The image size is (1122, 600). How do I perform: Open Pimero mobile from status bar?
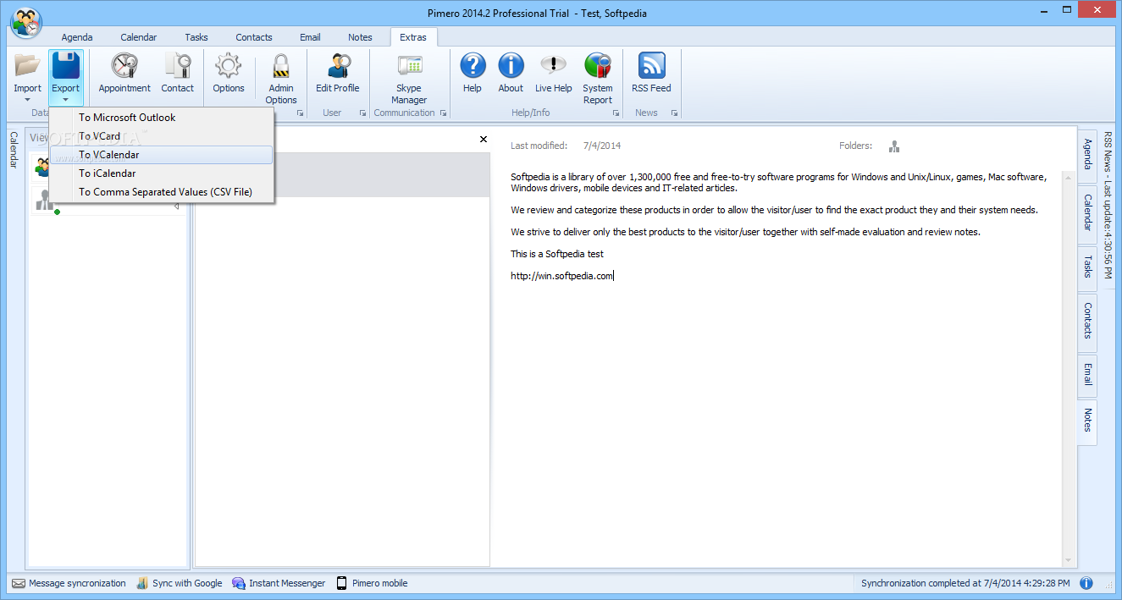[x=372, y=583]
